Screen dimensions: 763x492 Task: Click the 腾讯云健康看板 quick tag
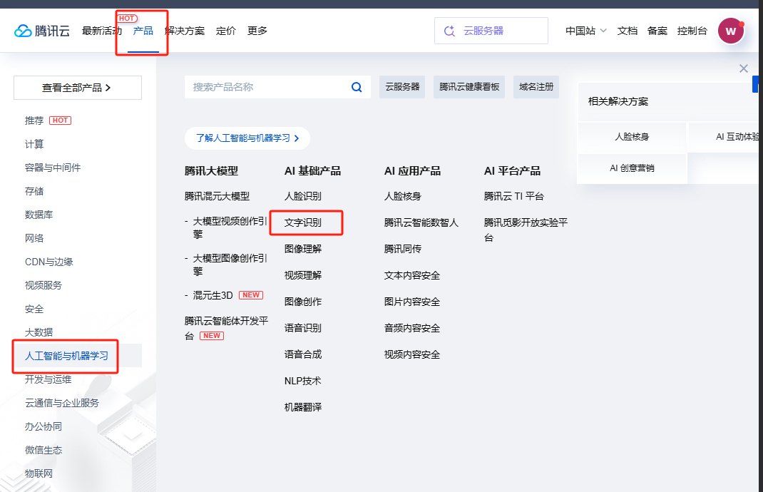(x=469, y=86)
